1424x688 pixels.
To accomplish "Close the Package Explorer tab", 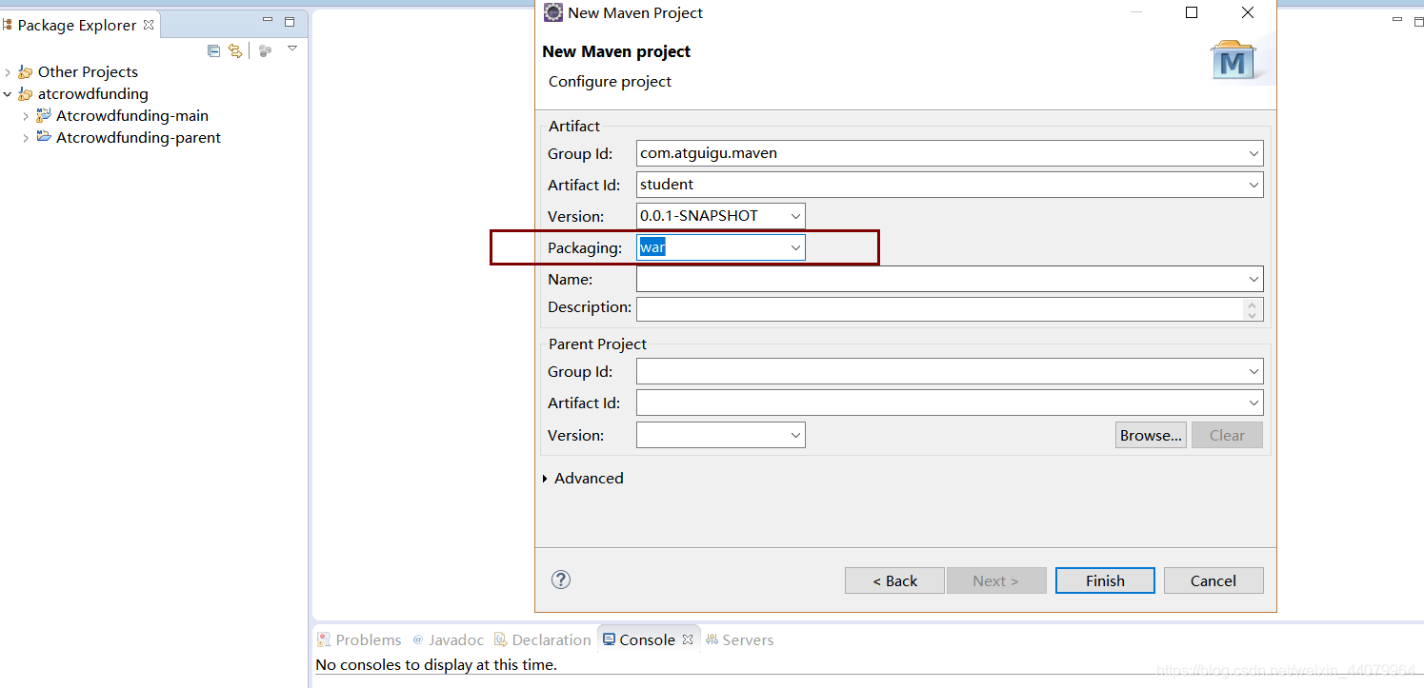I will [149, 25].
